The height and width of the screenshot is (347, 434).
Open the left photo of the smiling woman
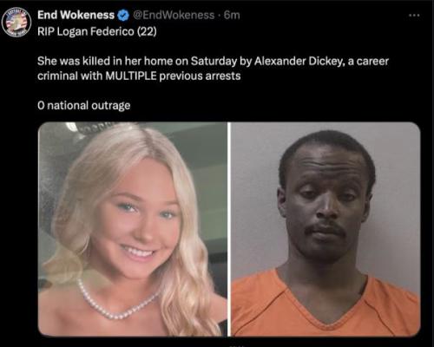(133, 229)
